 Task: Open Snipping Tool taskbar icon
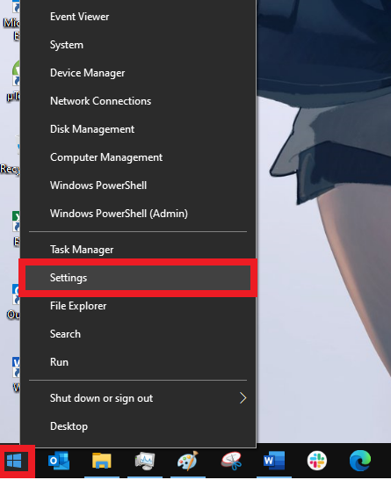pyautogui.click(x=232, y=462)
